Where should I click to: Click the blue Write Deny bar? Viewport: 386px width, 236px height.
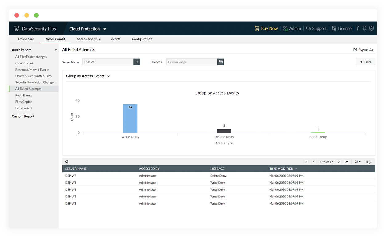(130, 119)
